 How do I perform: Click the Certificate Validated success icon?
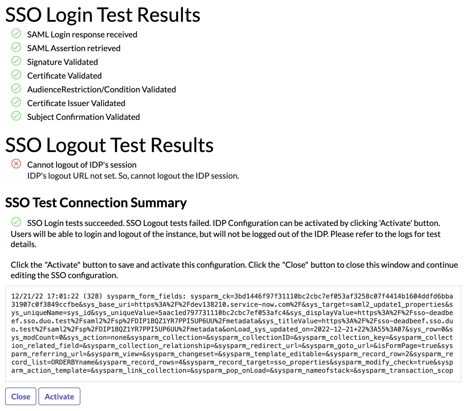[x=16, y=74]
